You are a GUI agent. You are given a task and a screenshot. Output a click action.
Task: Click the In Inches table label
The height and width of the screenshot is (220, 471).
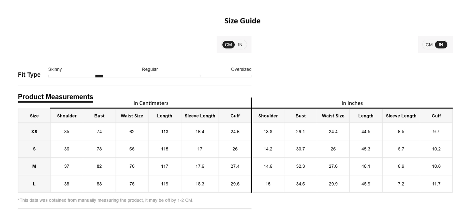point(352,103)
